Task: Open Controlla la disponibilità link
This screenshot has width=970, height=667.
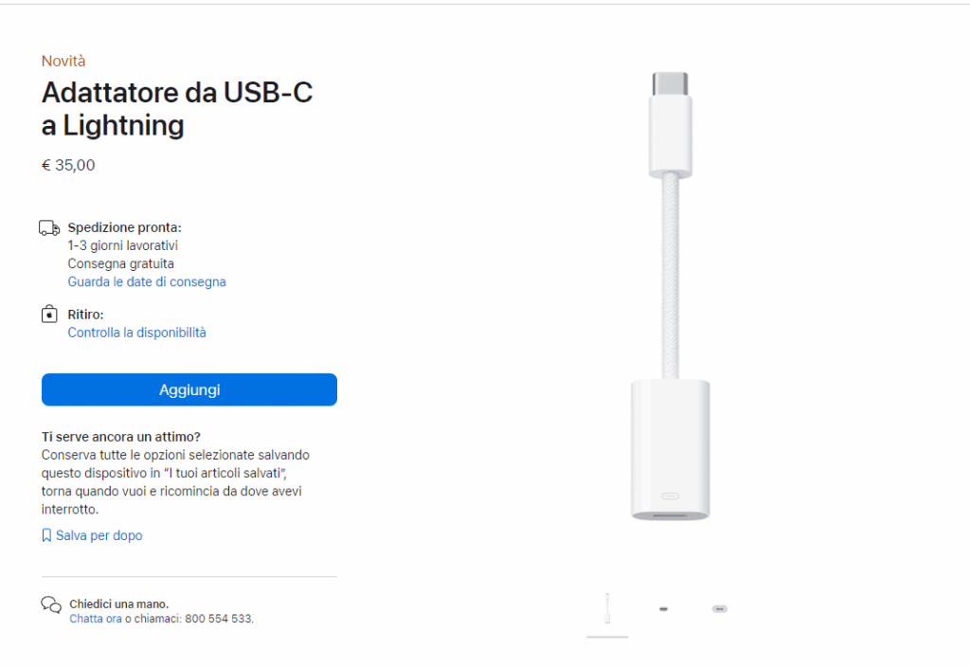Action: tap(136, 333)
